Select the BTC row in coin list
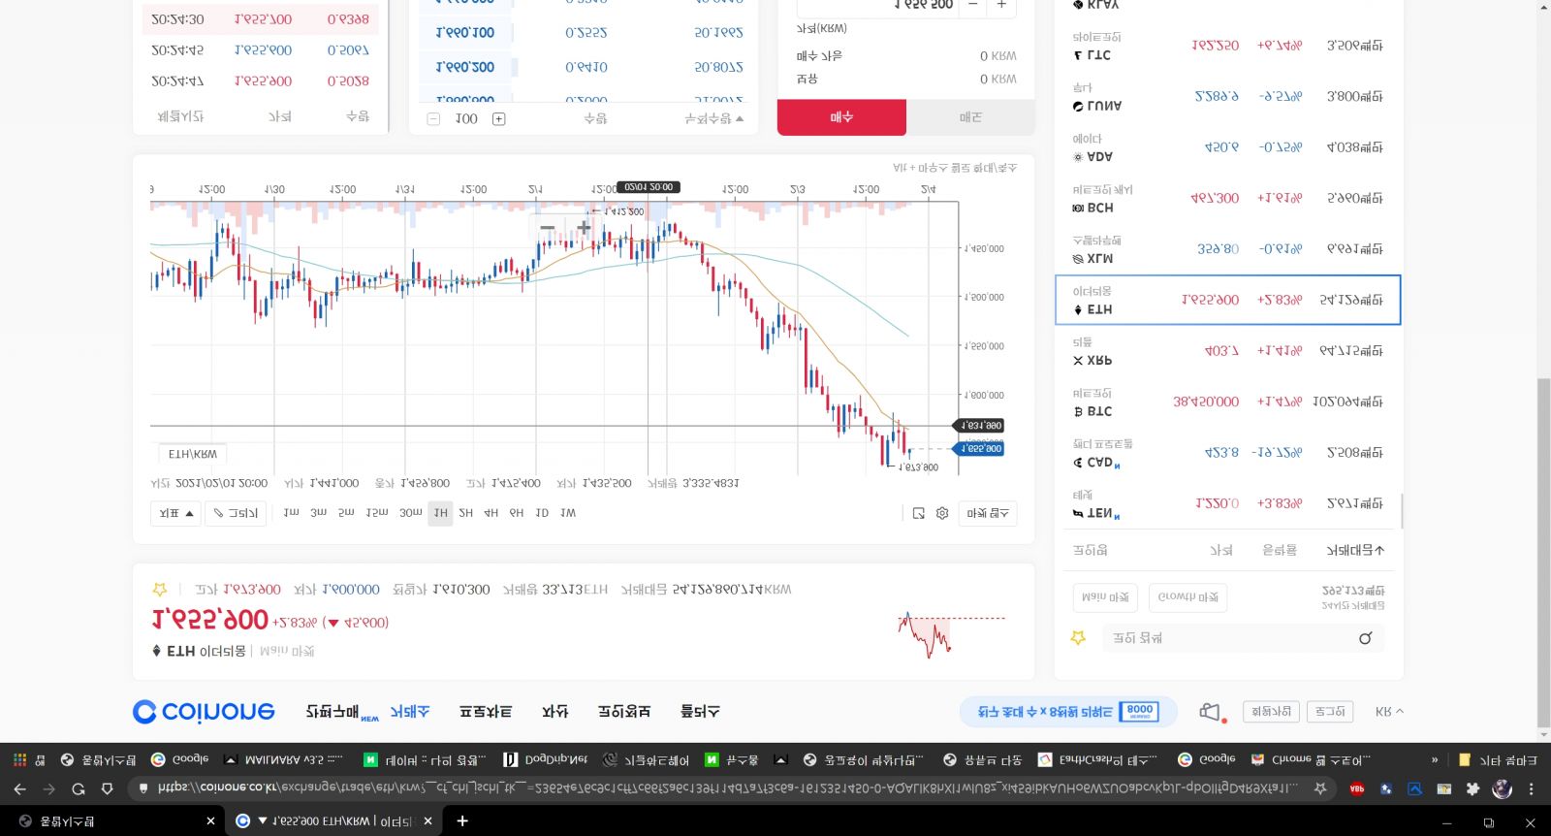The image size is (1551, 836). (x=1227, y=402)
